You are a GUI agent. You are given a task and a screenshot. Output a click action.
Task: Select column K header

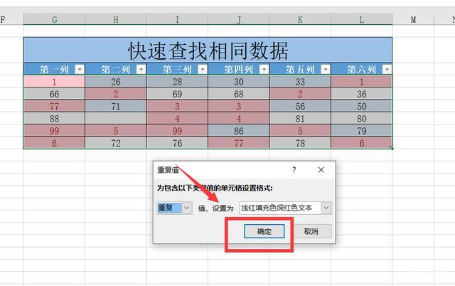pyautogui.click(x=300, y=19)
